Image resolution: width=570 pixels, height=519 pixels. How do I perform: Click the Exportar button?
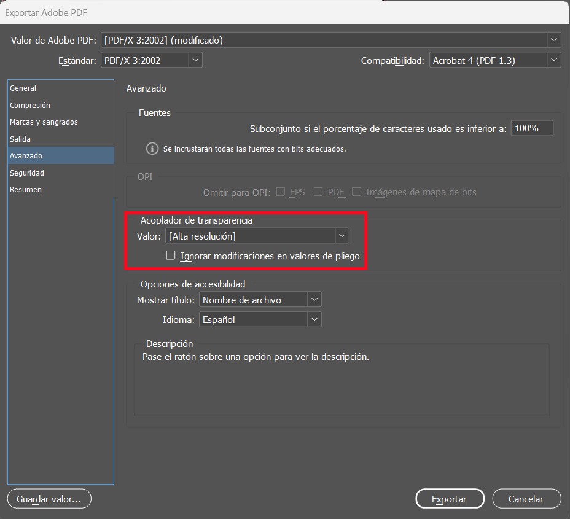tap(450, 499)
